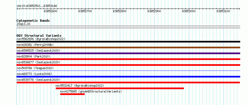Click red bar under nsv6539776
The width and height of the screenshot is (248, 105).
(128, 82)
